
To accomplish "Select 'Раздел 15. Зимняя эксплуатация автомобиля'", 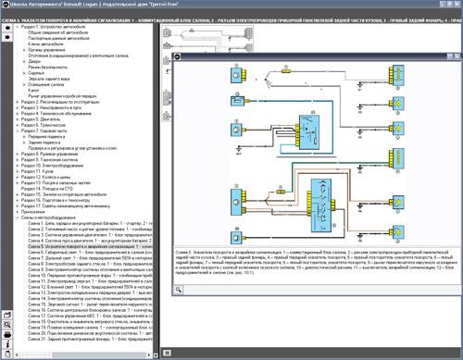I will point(64,194).
